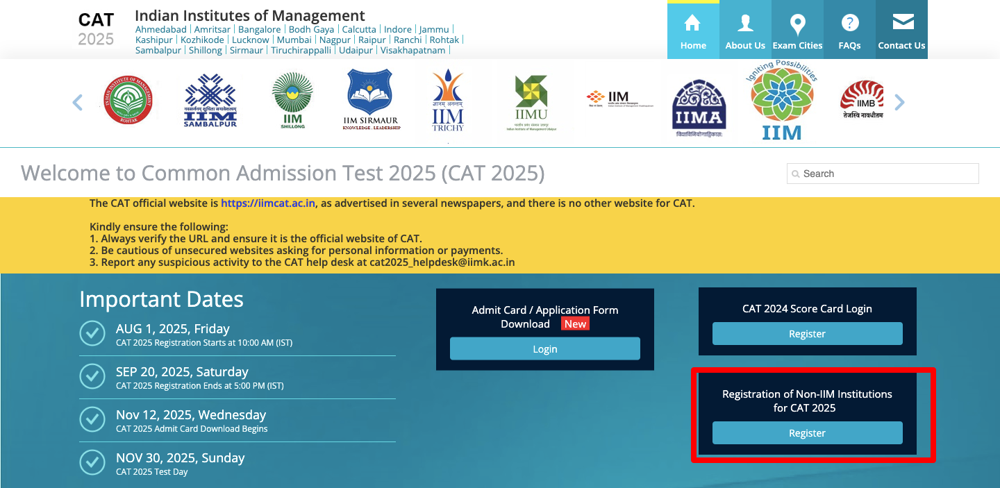
Task: Open the https://iimcat.ac.in link
Action: click(267, 203)
